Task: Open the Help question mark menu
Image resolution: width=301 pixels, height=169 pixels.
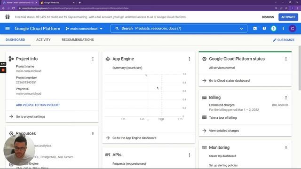Action: click(x=264, y=29)
